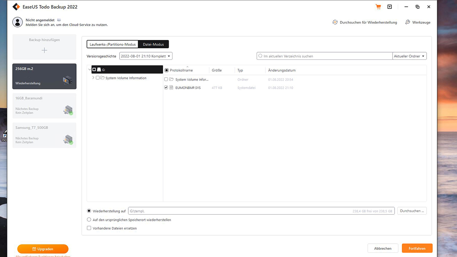The width and height of the screenshot is (457, 257).
Task: Check System Volume Infor... in file list
Action: tap(166, 80)
